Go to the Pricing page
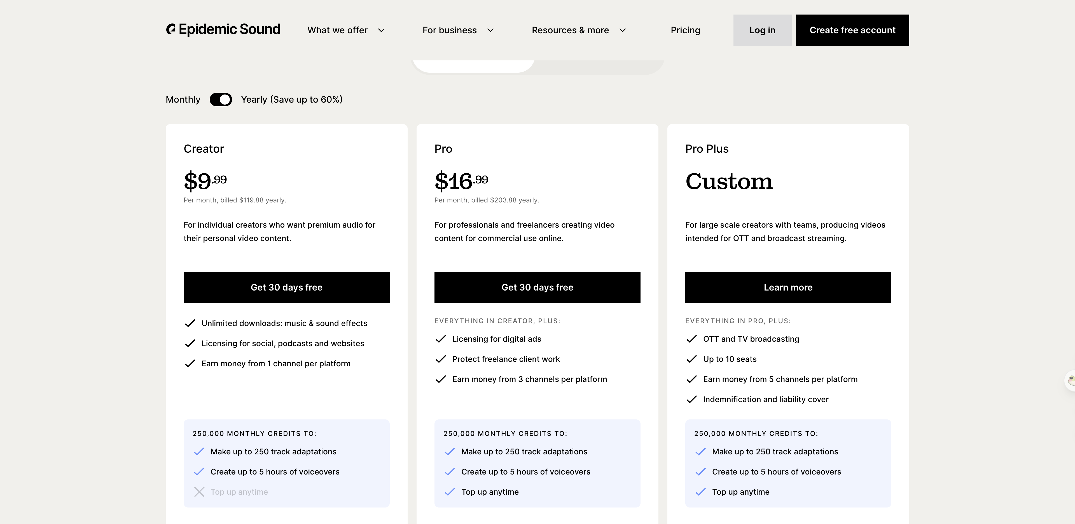This screenshot has height=524, width=1075. point(685,30)
